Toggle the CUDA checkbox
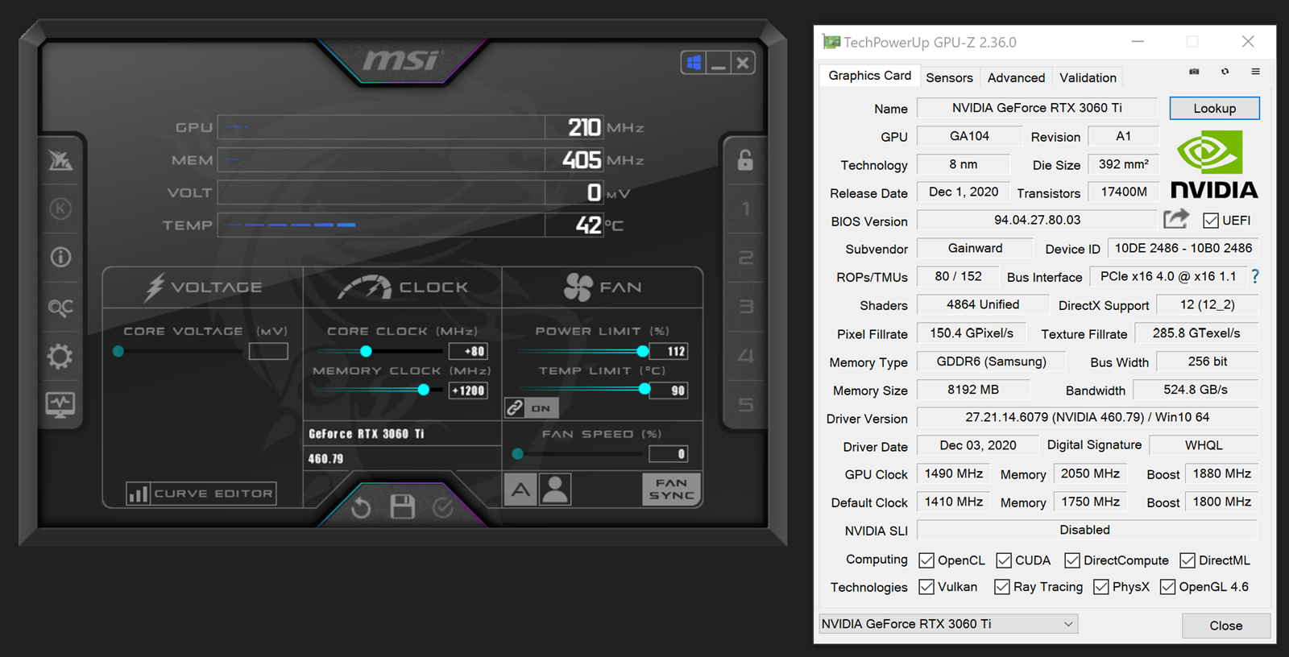Viewport: 1289px width, 657px height. coord(1004,560)
